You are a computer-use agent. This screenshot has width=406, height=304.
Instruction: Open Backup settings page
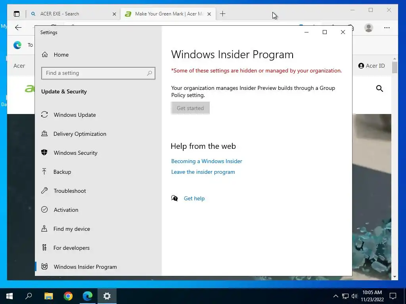click(x=98, y=172)
